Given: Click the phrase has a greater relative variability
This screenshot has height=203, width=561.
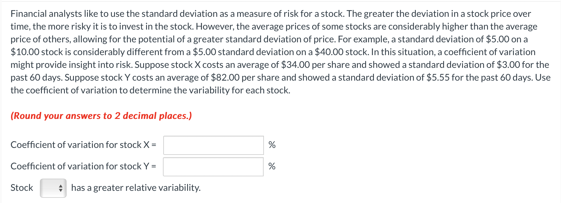Looking at the screenshot, I should 135,188.
